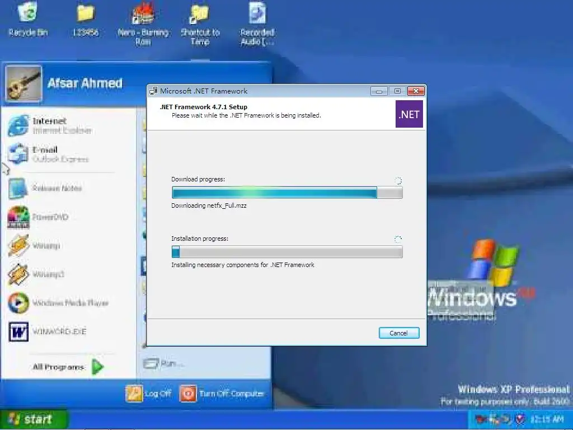The width and height of the screenshot is (573, 430).
Task: Launch Winamp3 from Start menu
Action: tap(36, 274)
